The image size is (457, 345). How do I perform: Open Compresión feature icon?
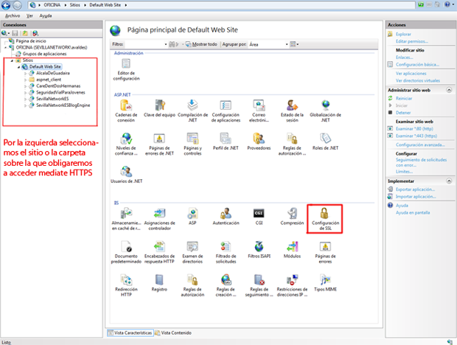coord(292,216)
